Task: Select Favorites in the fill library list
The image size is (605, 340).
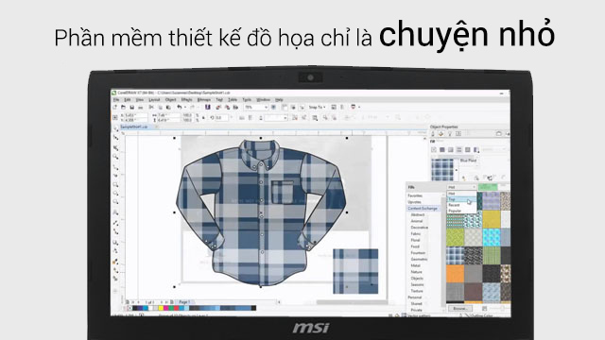Action: (415, 195)
